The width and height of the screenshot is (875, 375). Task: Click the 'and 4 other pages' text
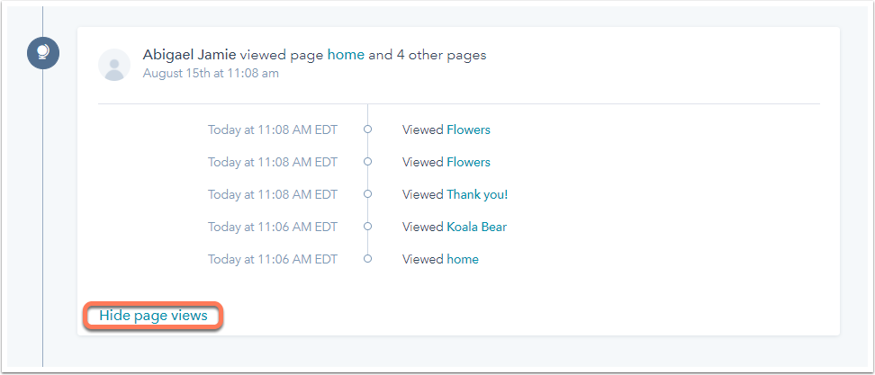pos(428,55)
